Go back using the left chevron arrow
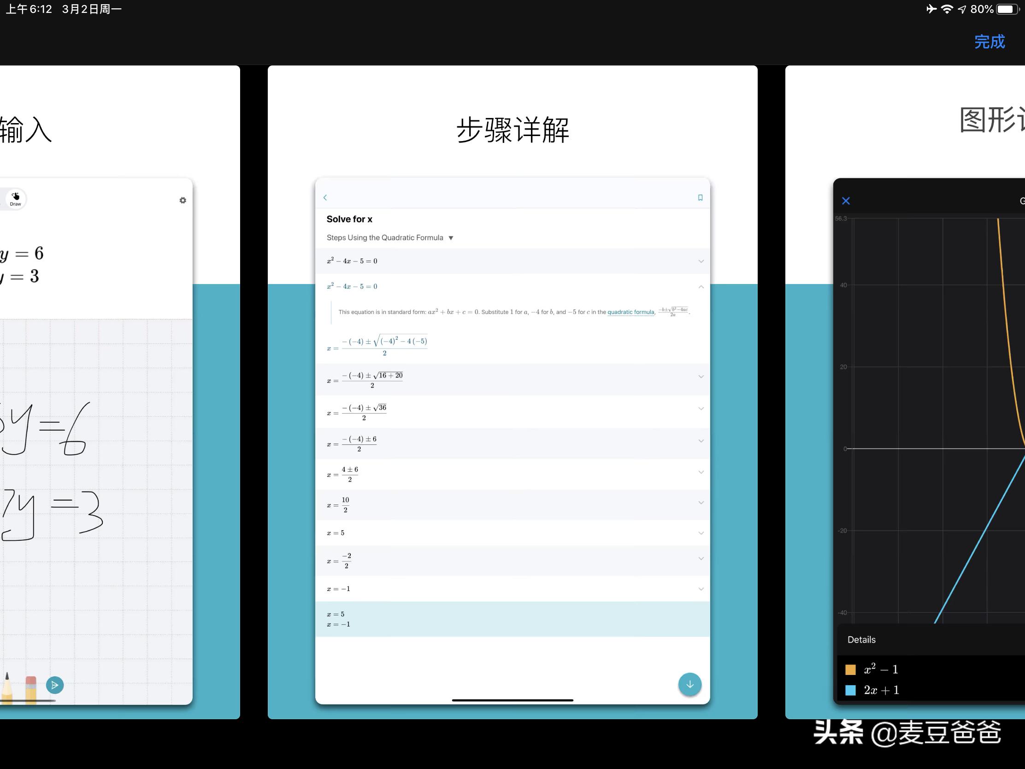 (x=325, y=197)
